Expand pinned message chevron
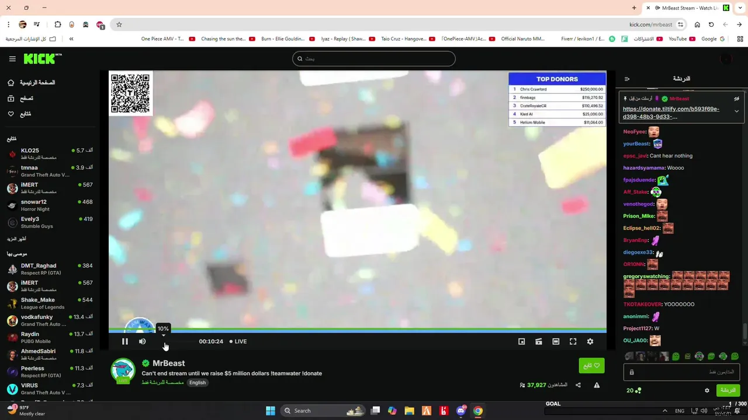748x420 pixels. pos(736,111)
